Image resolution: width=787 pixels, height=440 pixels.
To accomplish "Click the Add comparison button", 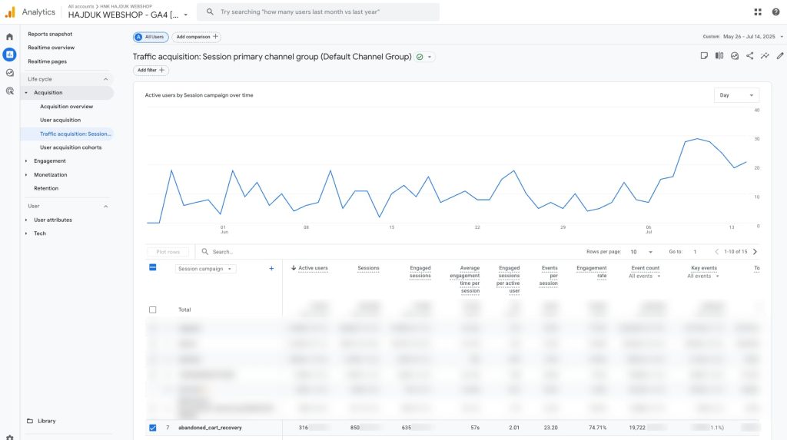I will tap(197, 37).
